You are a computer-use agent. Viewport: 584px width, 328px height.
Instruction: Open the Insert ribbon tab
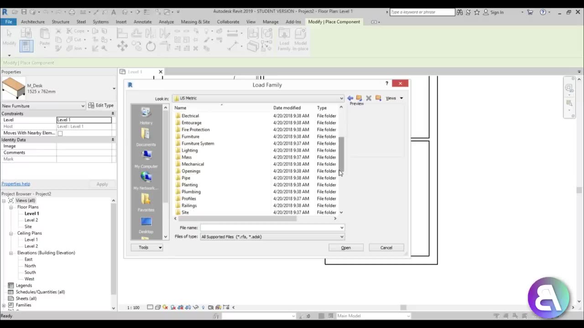tap(121, 22)
